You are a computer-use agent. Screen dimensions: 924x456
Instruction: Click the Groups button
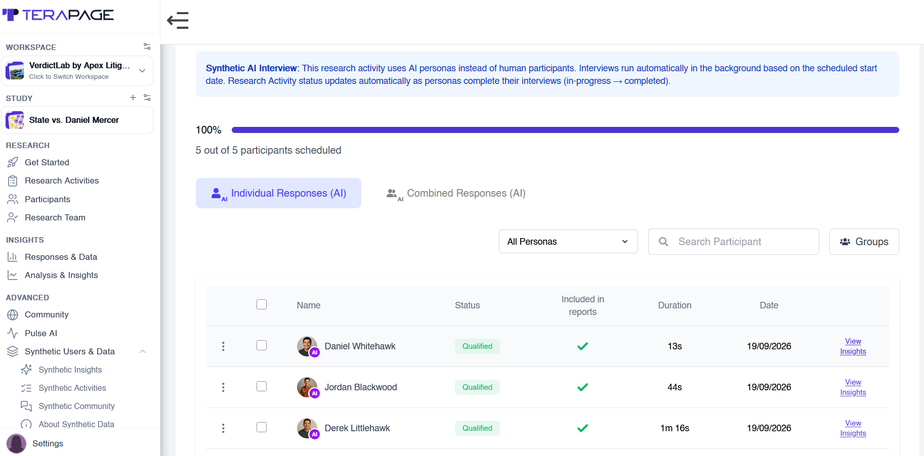coord(864,242)
